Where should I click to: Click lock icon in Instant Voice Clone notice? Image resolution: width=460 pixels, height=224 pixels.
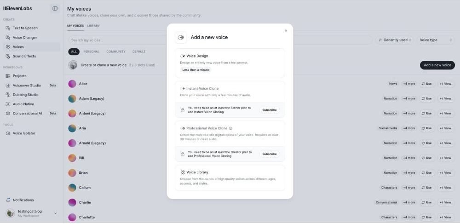pos(183,110)
